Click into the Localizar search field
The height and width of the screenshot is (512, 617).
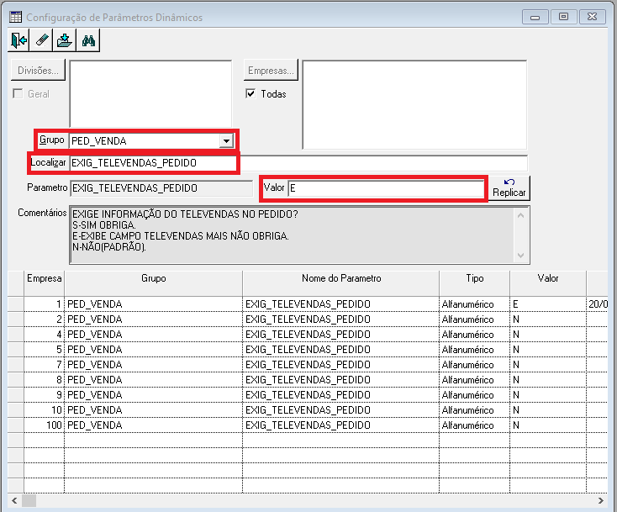pyautogui.click(x=298, y=162)
